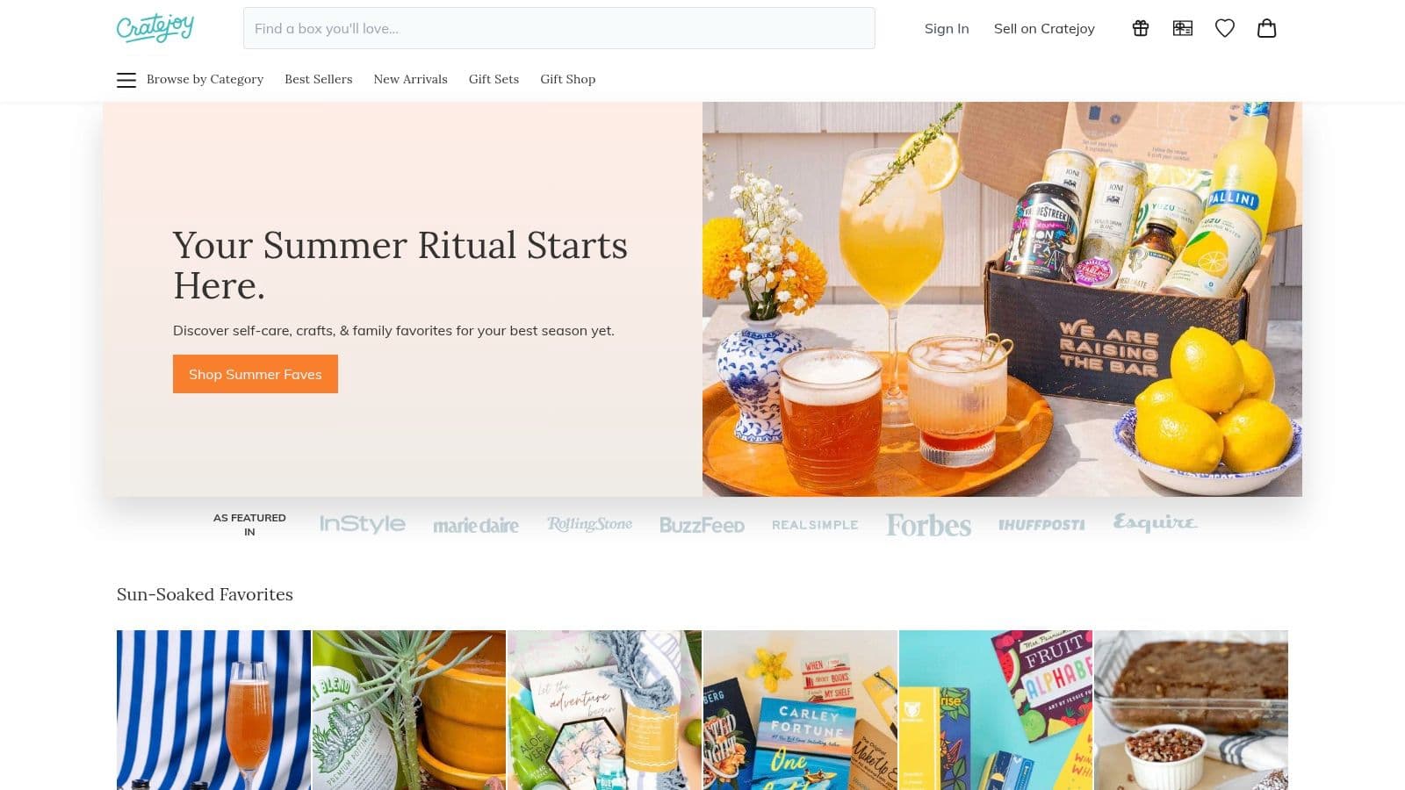Open the gift card icon
Viewport: 1405px width, 790px height.
click(1183, 28)
